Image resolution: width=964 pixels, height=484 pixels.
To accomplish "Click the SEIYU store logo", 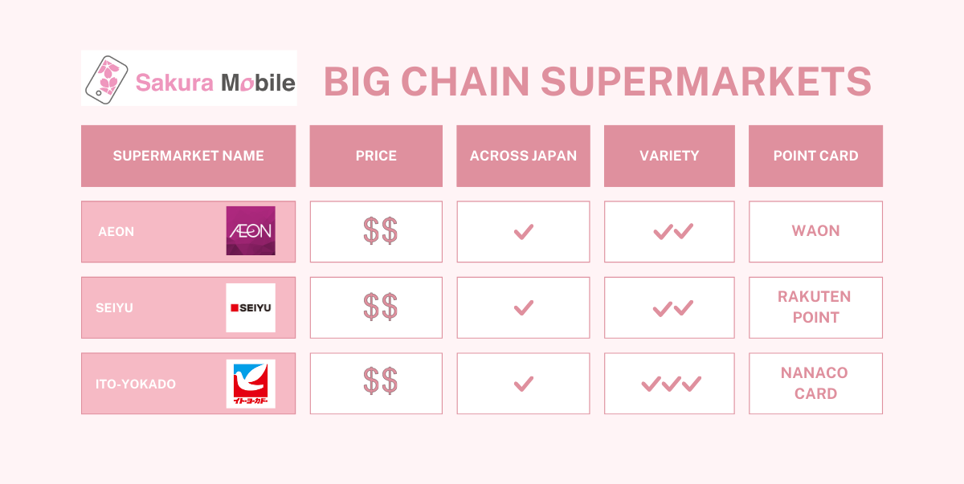I will coord(251,307).
